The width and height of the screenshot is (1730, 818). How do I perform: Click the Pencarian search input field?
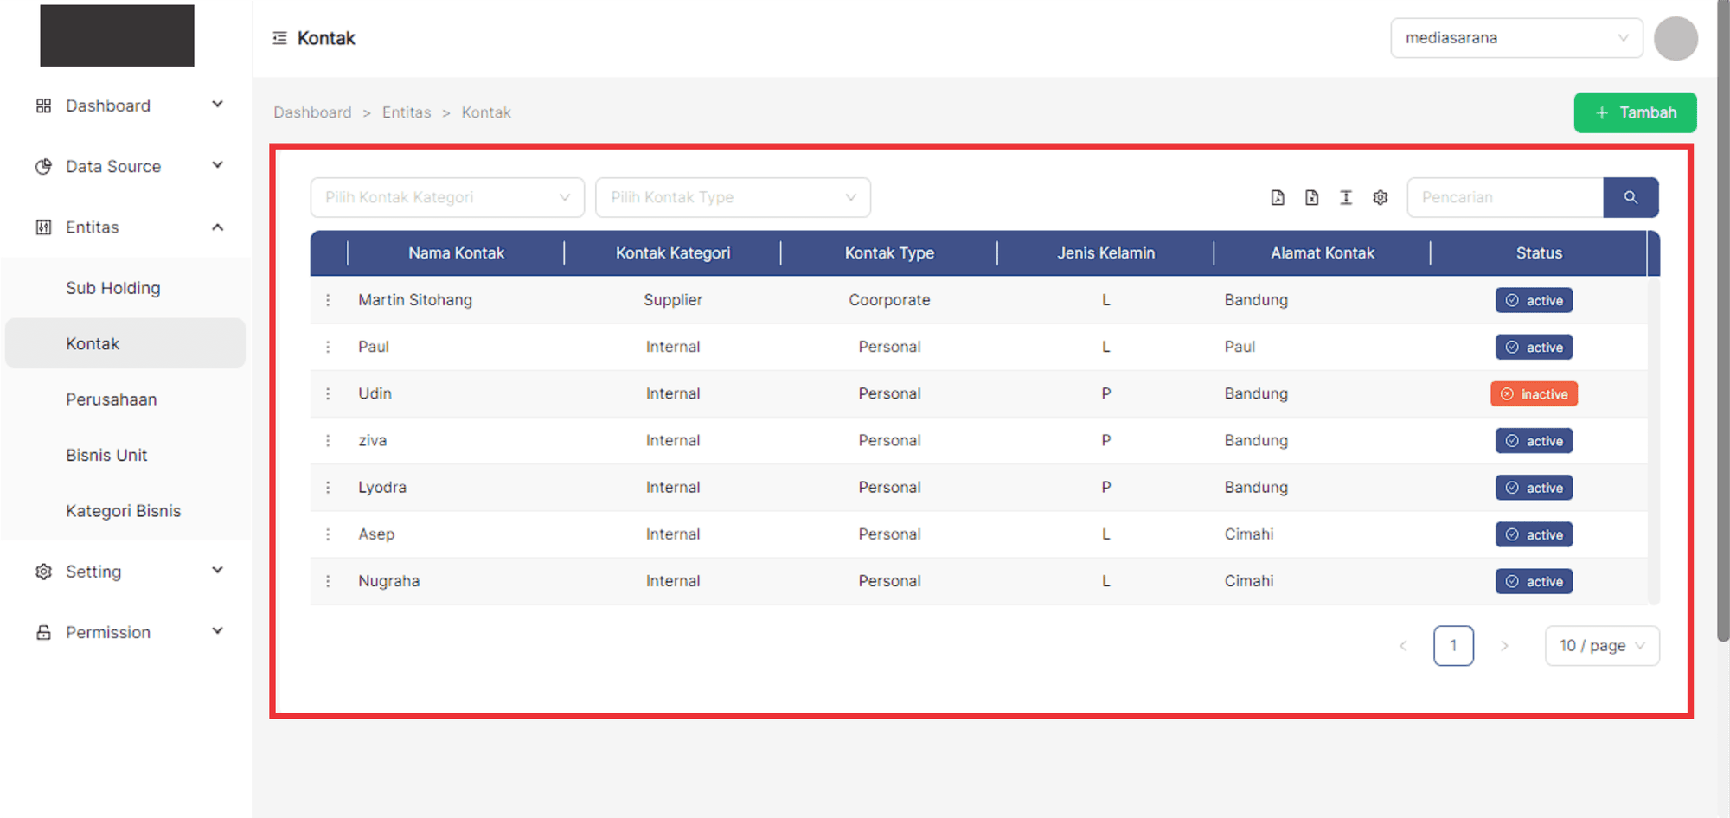coord(1504,198)
